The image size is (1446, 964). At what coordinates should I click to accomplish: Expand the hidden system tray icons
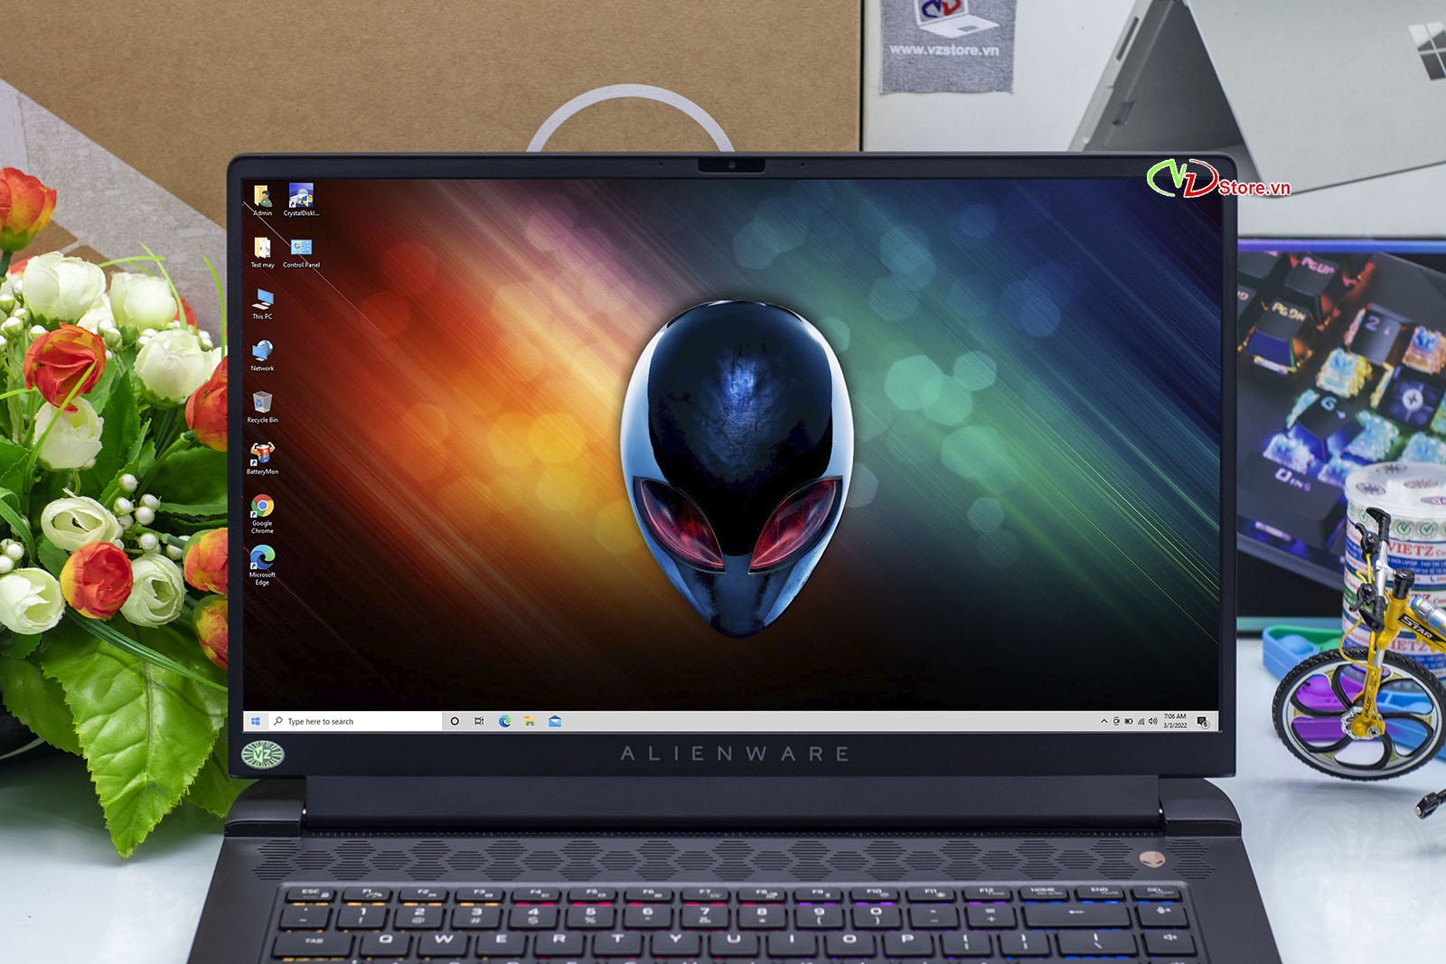pos(1103,721)
